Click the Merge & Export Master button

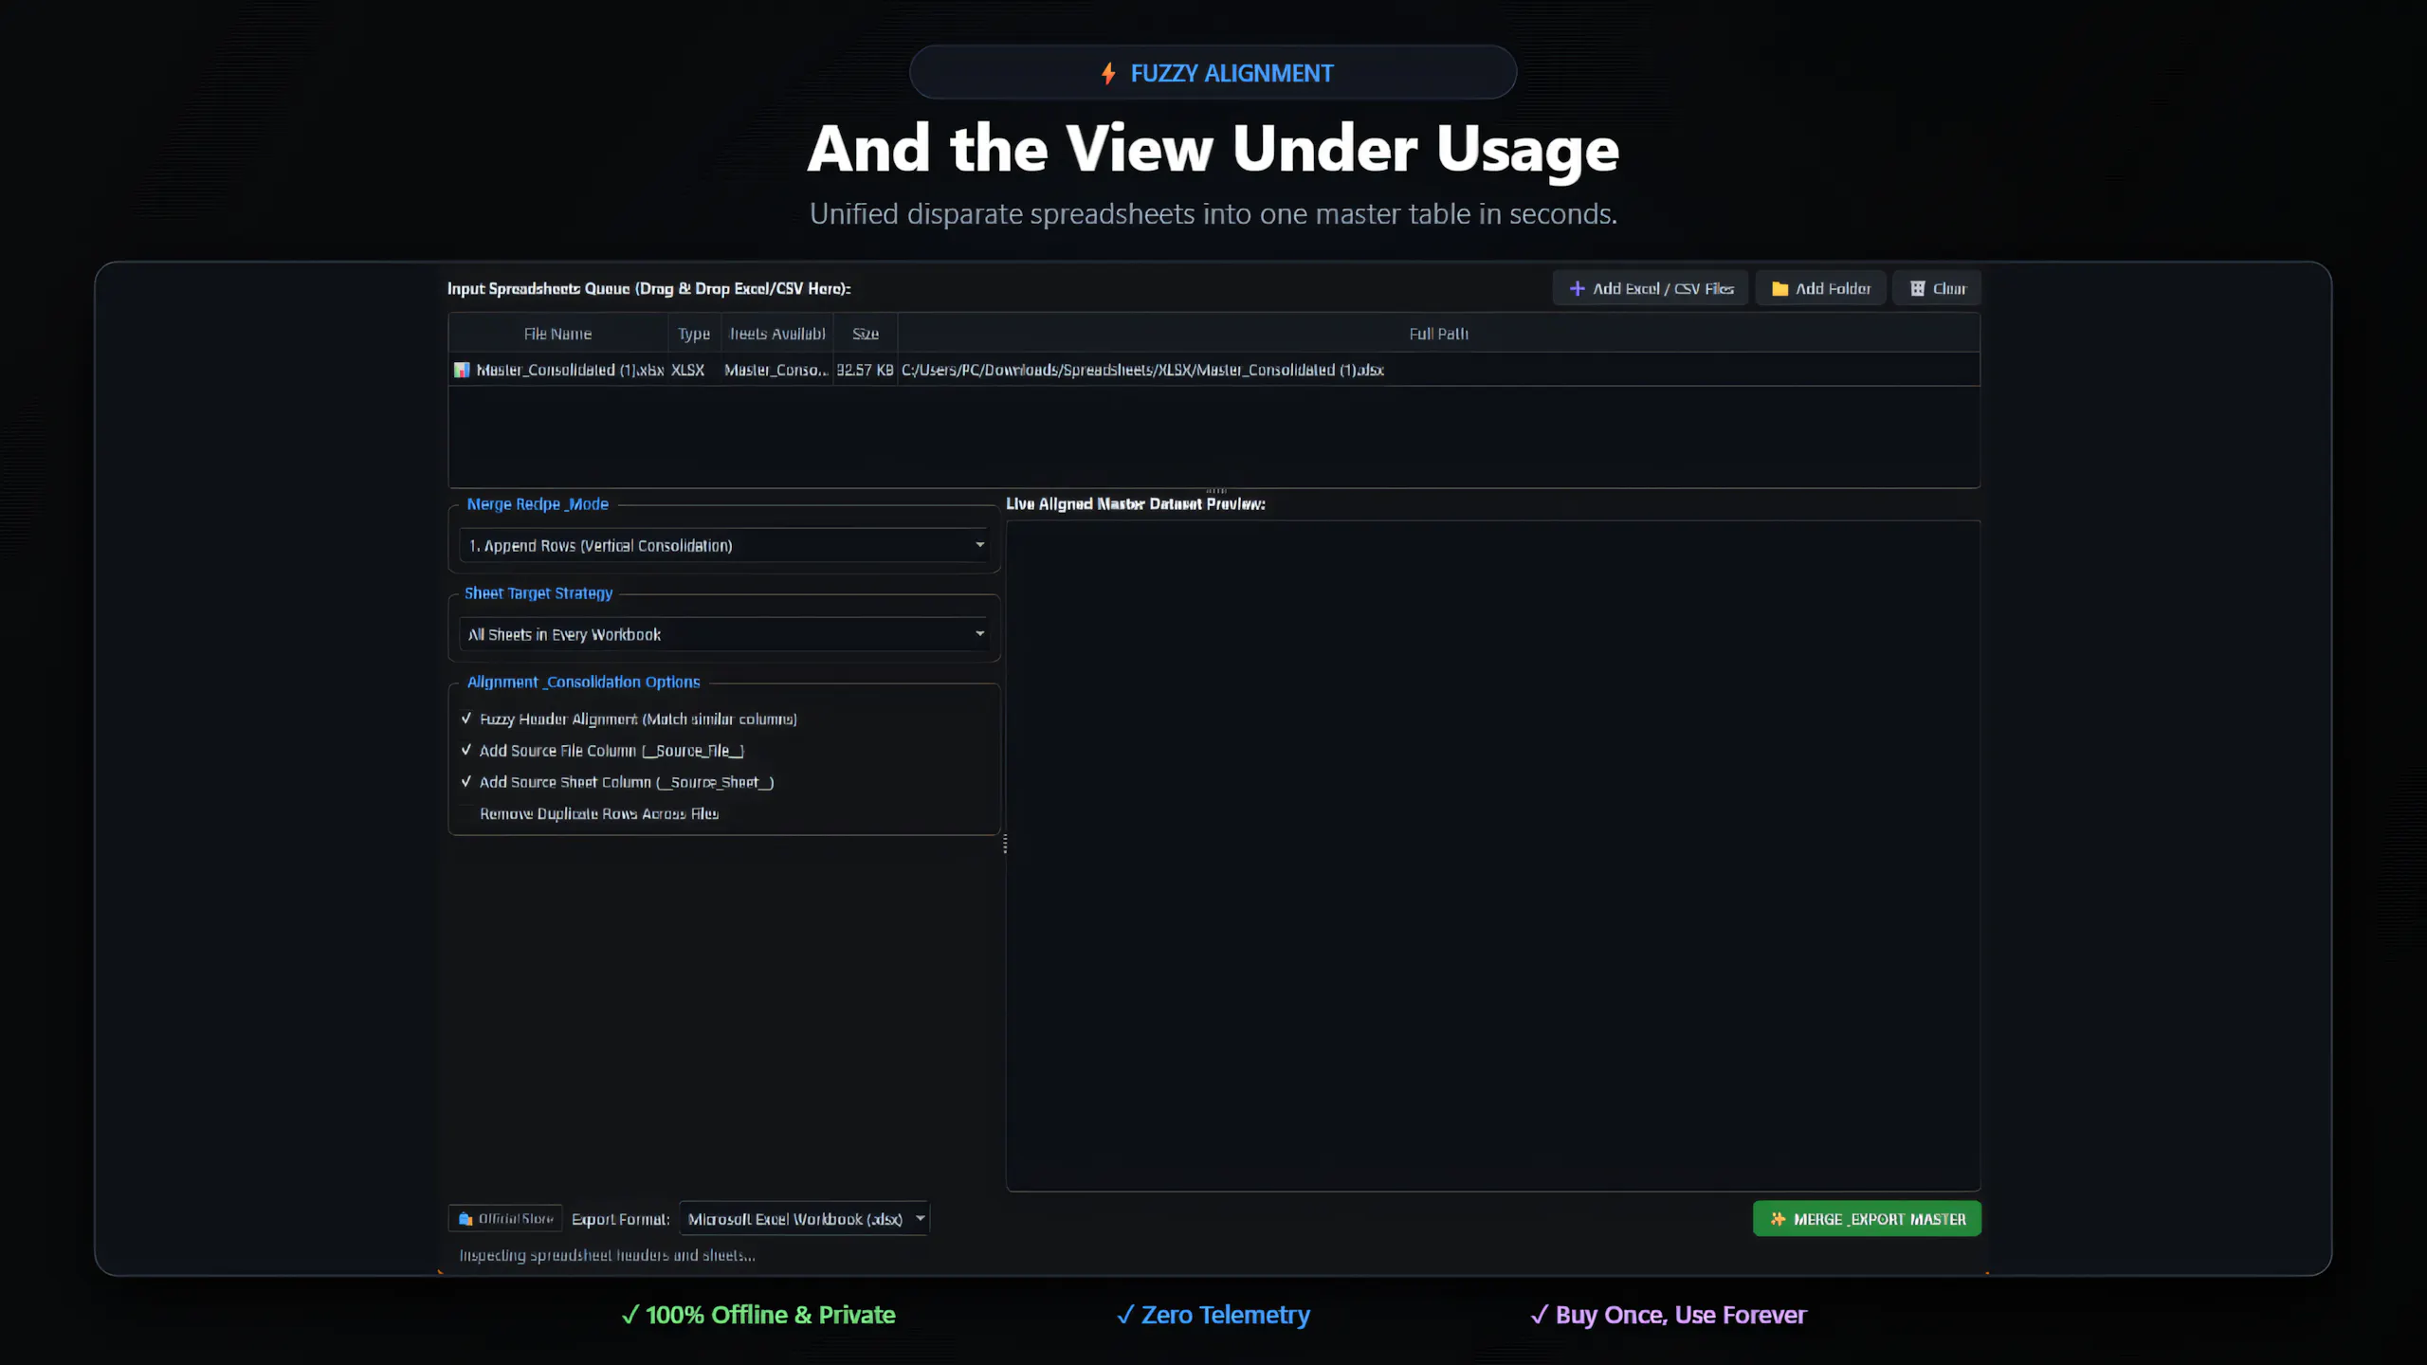point(1867,1219)
